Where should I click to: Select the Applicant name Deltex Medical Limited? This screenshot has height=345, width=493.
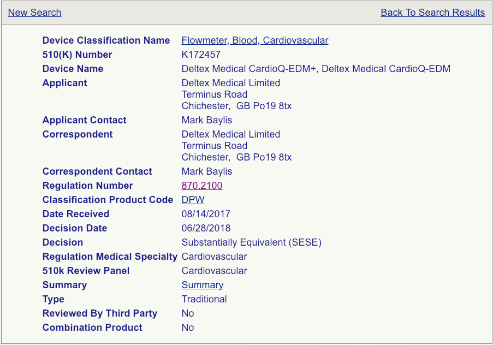click(230, 83)
